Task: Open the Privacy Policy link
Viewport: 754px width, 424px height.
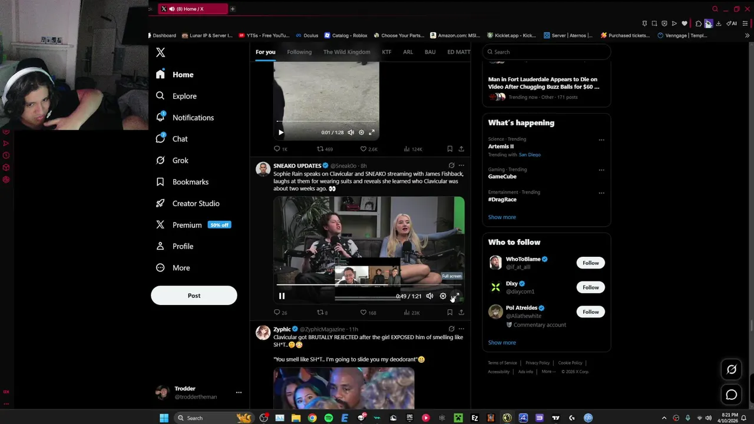Action: click(x=537, y=363)
